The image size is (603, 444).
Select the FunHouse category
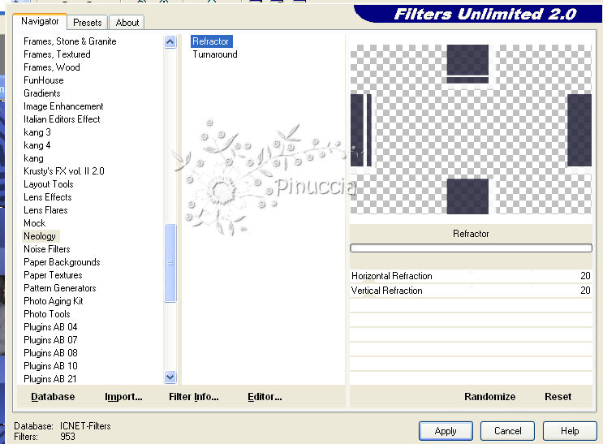(44, 80)
